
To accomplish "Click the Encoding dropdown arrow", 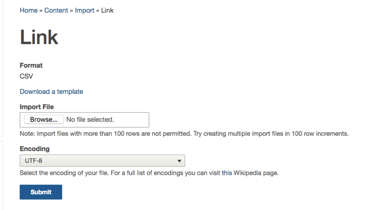I will click(179, 161).
